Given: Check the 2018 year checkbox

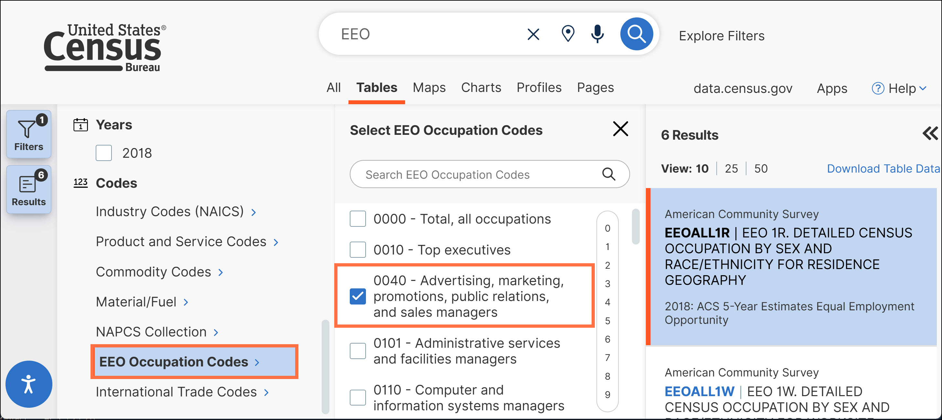Looking at the screenshot, I should 104,153.
